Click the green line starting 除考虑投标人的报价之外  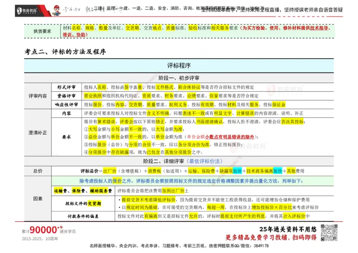pos(192,181)
